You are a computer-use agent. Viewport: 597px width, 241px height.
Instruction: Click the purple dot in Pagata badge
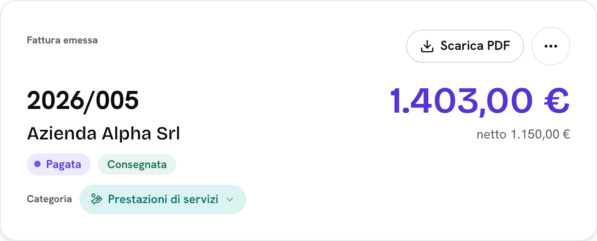tap(37, 164)
